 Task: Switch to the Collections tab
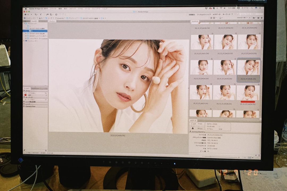coord(35,88)
